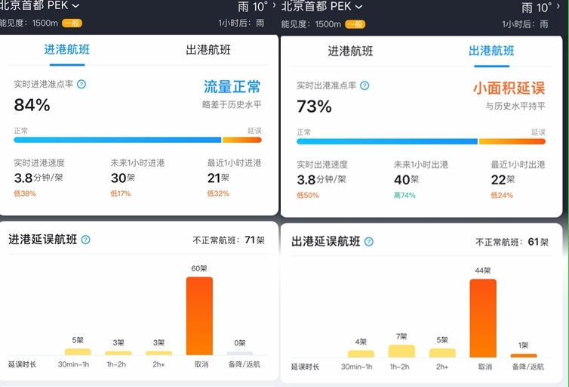Select 出港航班 tab in right panel
This screenshot has height=387, width=569.
(x=492, y=51)
